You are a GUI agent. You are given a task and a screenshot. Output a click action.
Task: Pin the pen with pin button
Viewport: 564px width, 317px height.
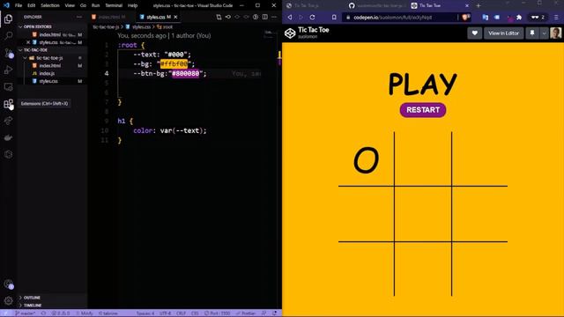[x=532, y=33]
